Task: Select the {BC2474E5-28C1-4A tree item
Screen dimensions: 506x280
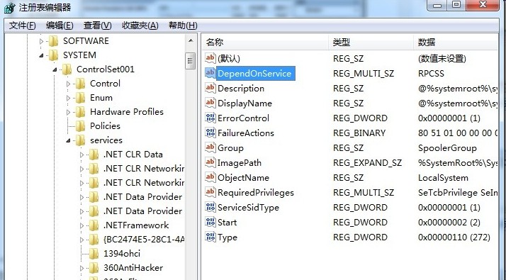Action: click(144, 240)
